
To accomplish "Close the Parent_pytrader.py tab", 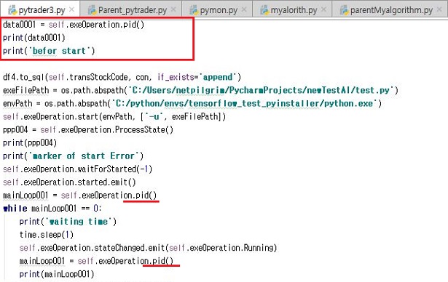I will [x=173, y=9].
